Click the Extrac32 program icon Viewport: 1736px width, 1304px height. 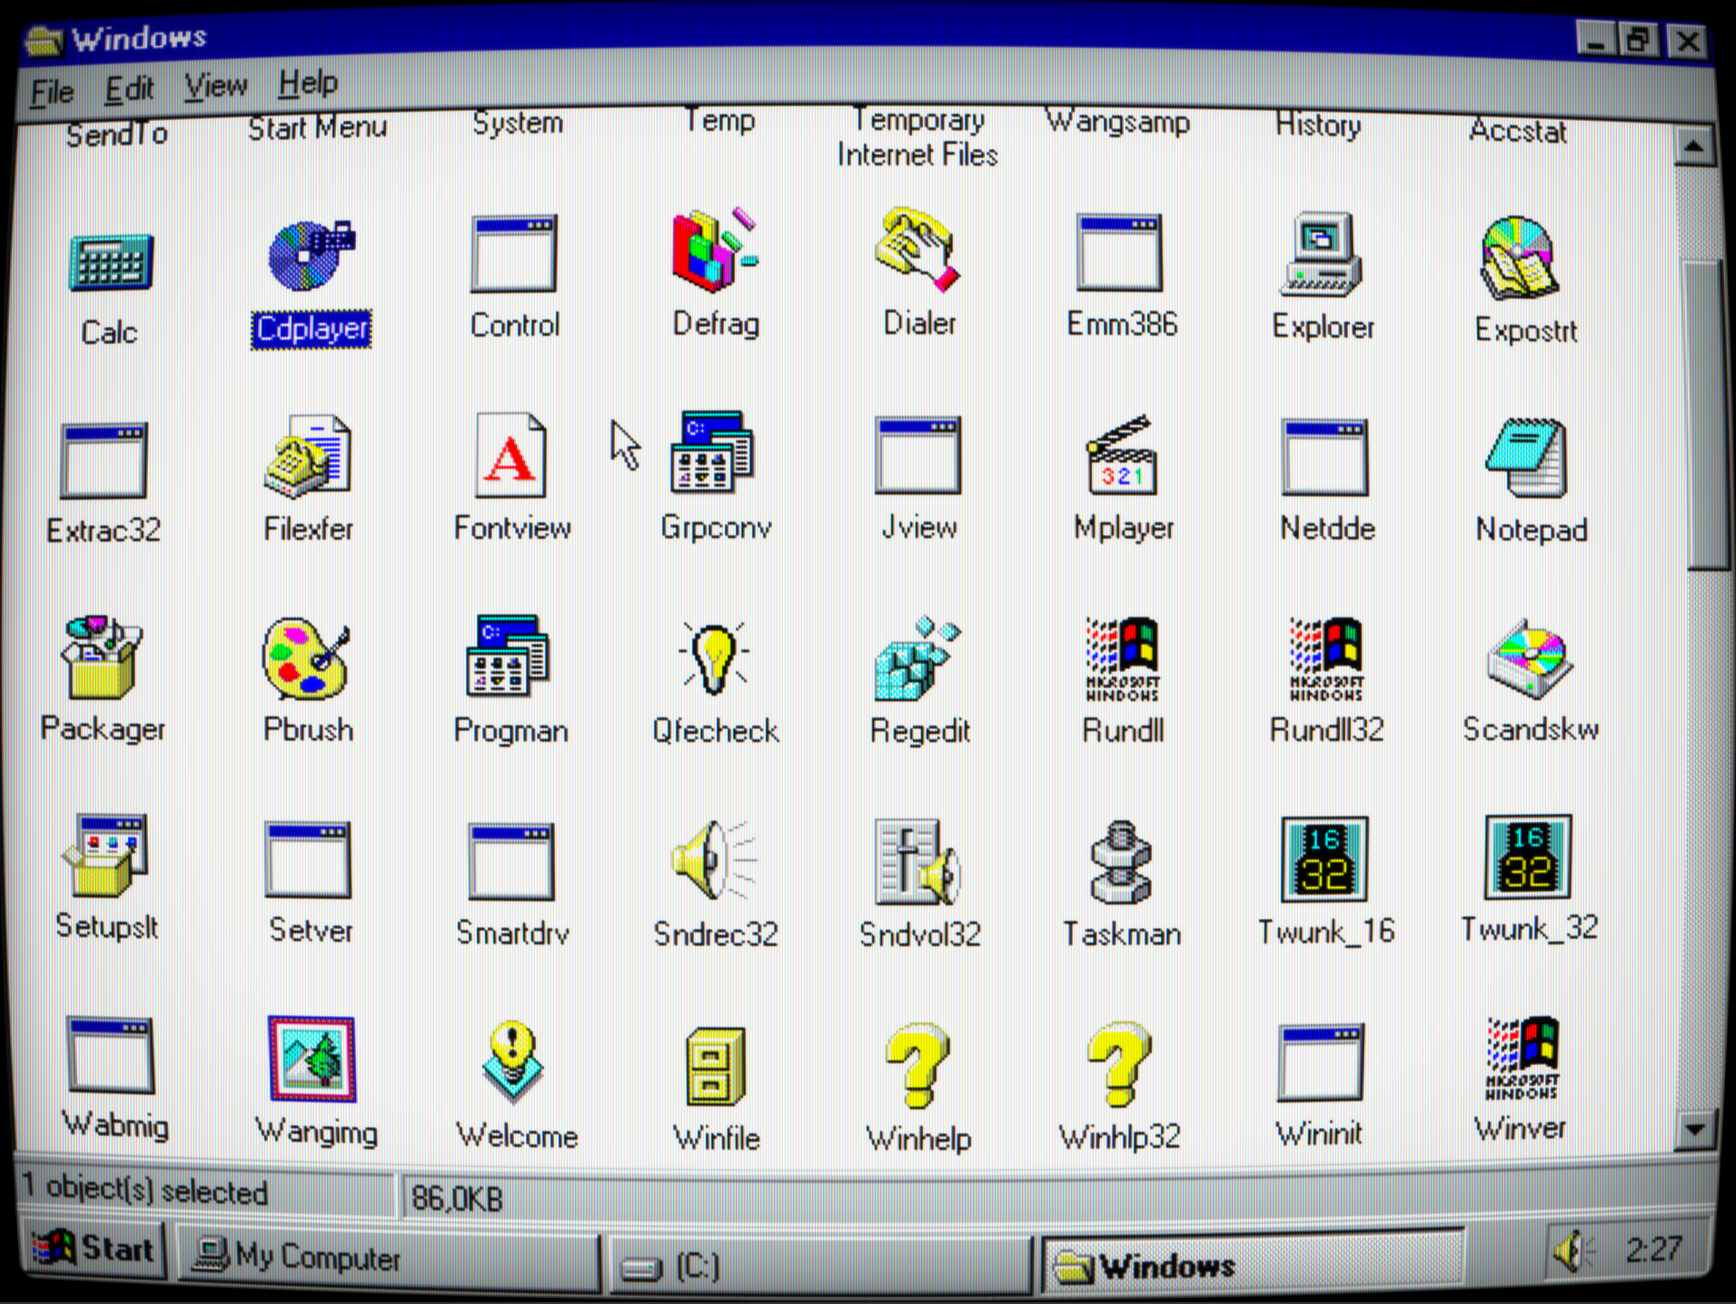pos(104,460)
